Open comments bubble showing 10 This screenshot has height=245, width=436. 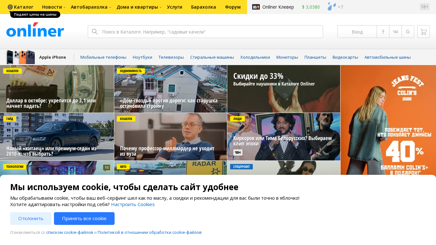tap(107, 168)
